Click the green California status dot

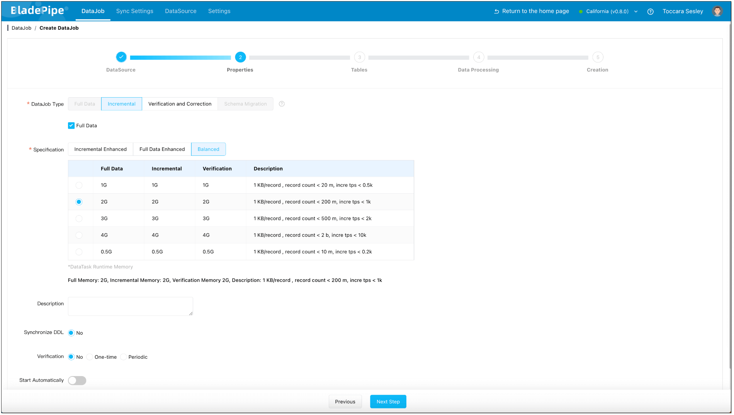click(x=581, y=12)
